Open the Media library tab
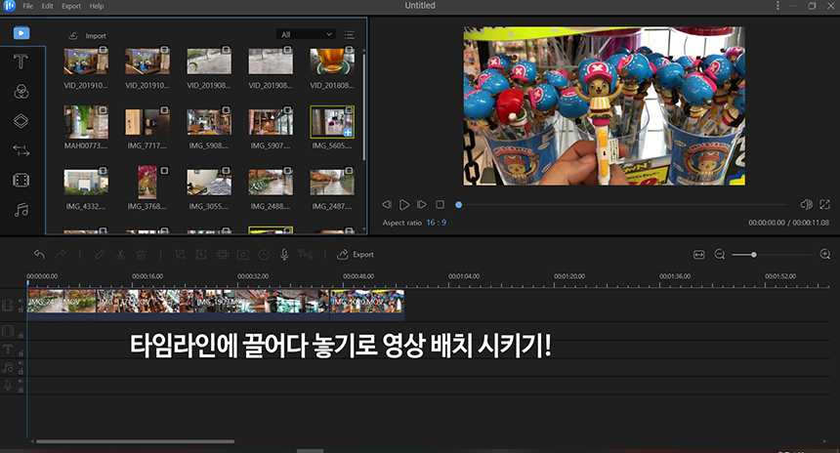The width and height of the screenshot is (840, 453). click(21, 32)
